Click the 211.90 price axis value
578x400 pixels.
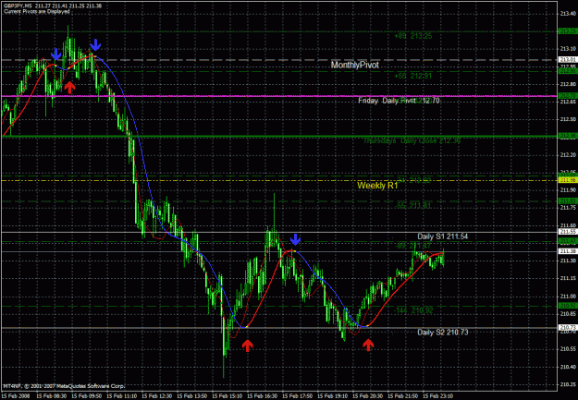(x=568, y=190)
